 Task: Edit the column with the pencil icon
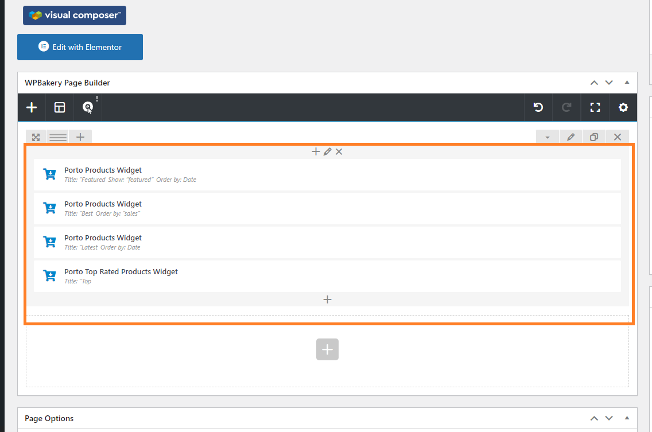pos(328,152)
